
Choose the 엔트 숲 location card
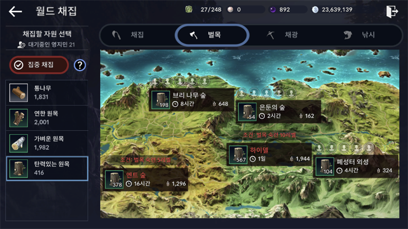[145, 180]
